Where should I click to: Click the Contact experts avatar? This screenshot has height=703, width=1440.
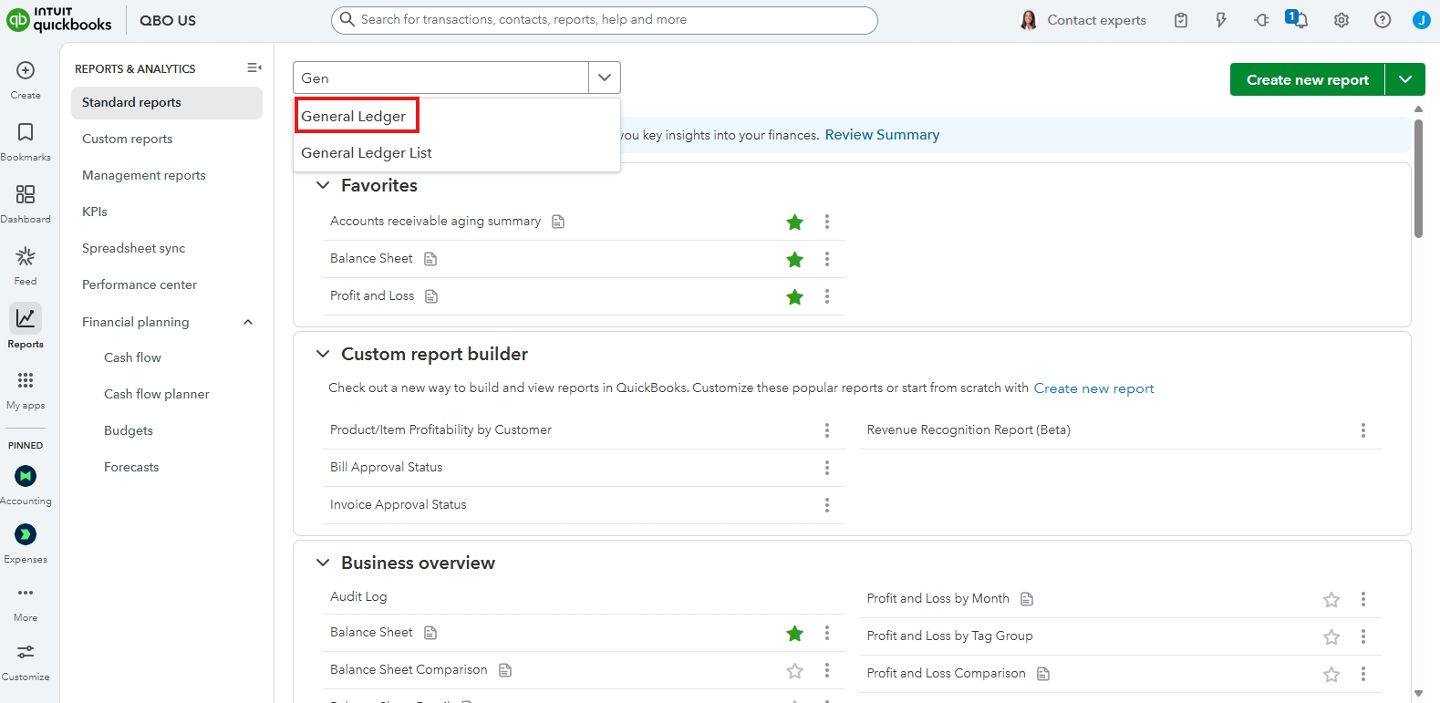coord(1029,20)
